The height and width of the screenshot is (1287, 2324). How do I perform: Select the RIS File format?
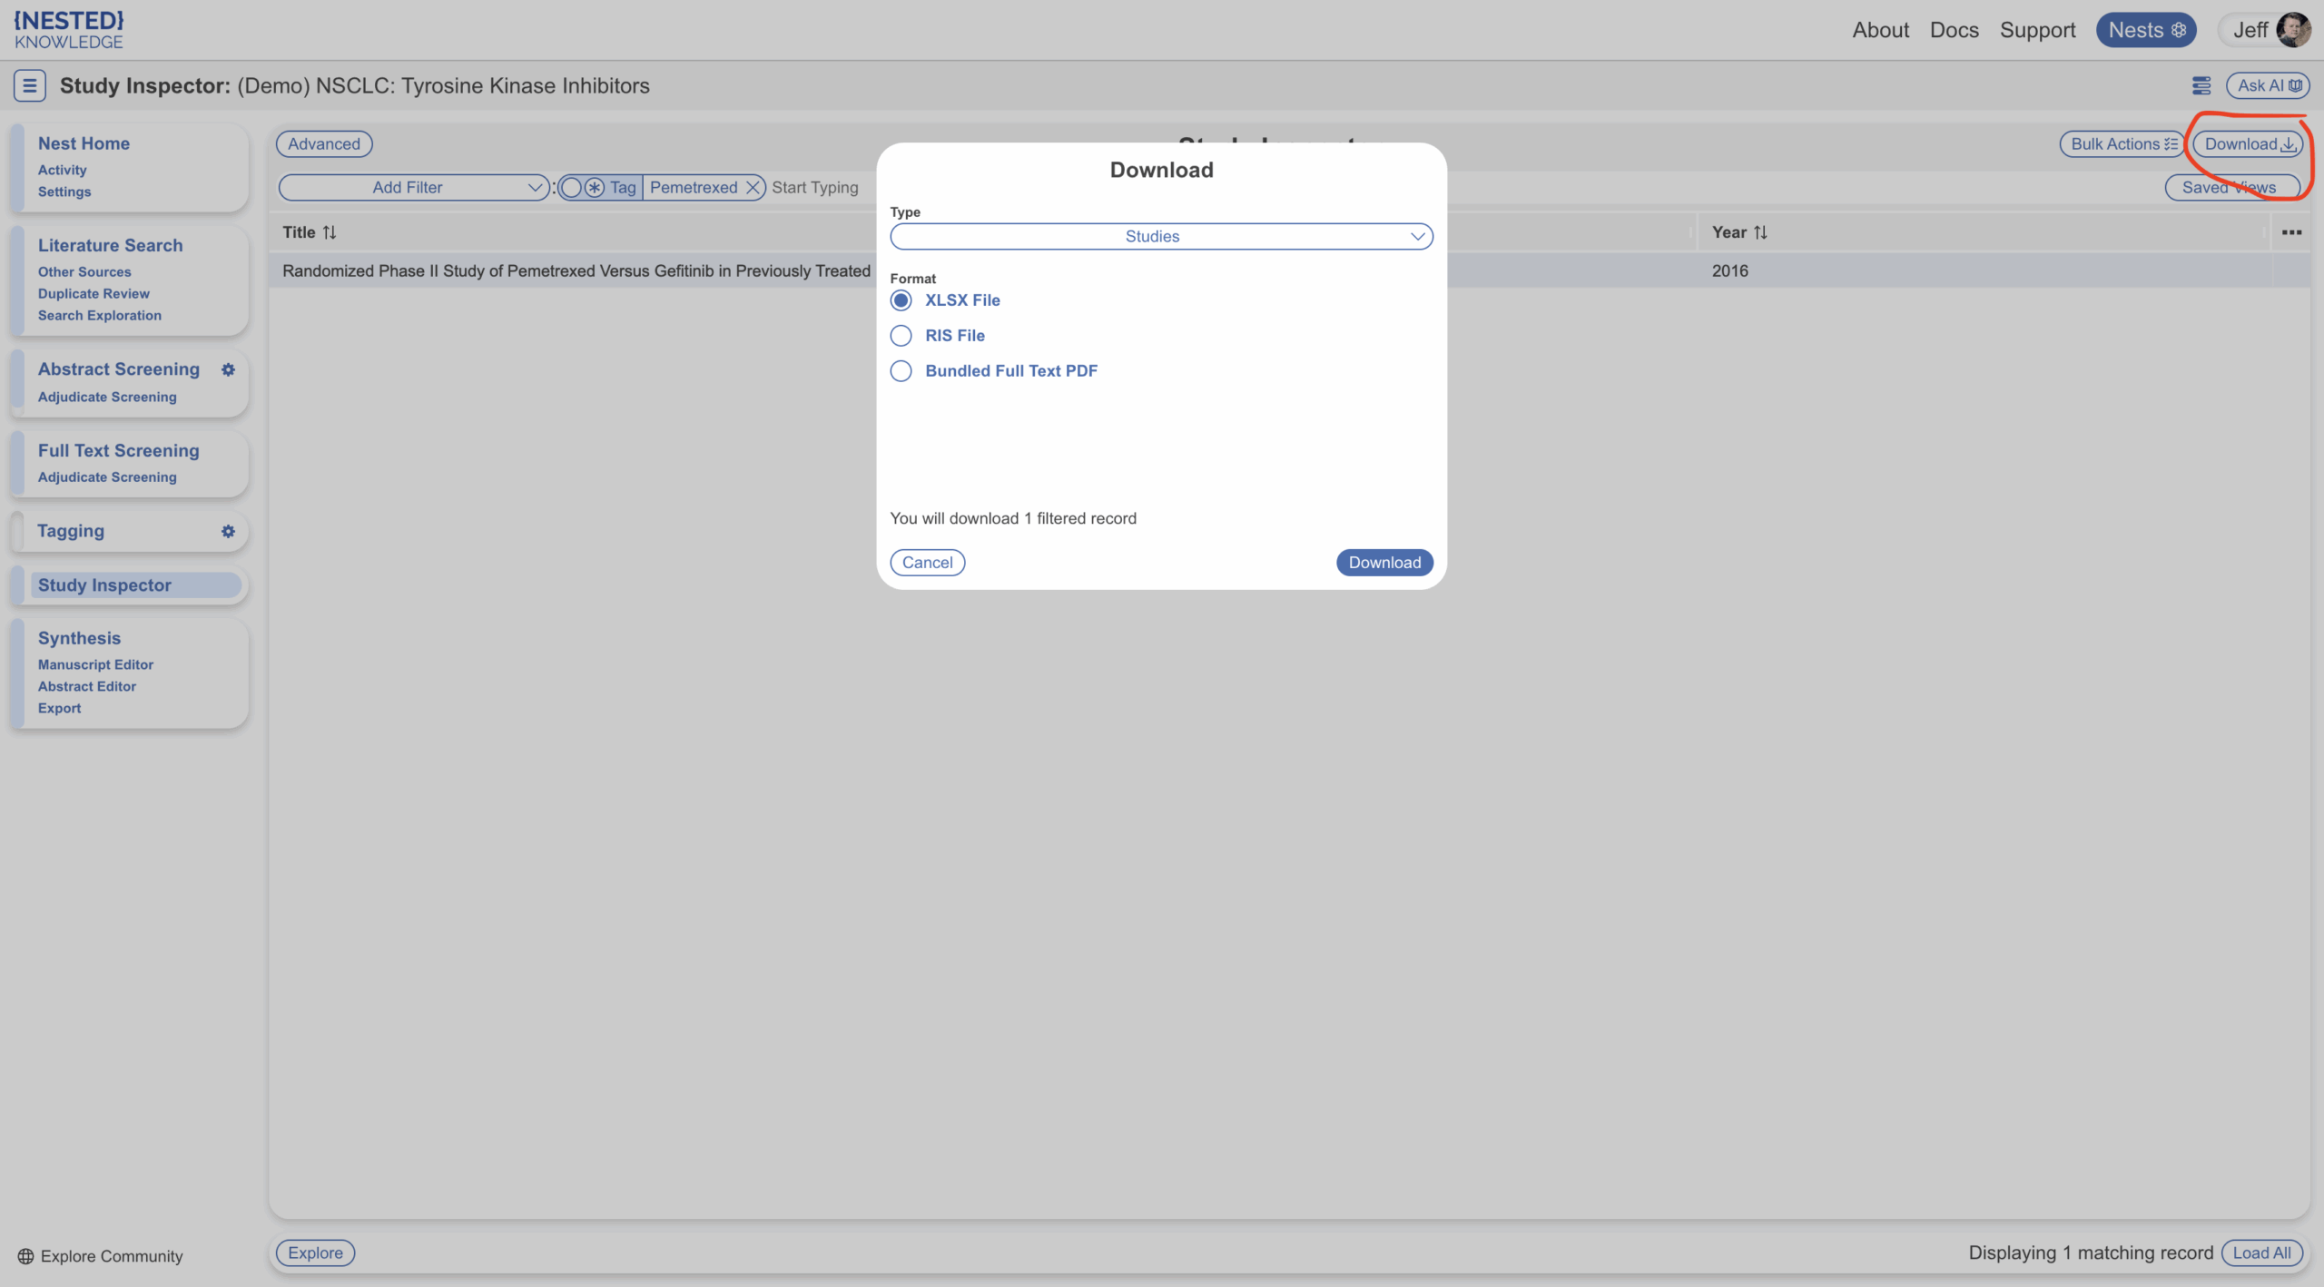(x=901, y=336)
